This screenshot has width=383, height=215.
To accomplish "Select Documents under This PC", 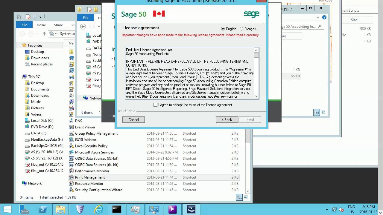I will [x=40, y=89].
